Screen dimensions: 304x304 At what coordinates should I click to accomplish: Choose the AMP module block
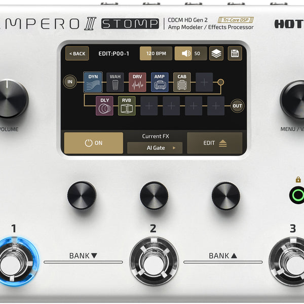(160, 82)
